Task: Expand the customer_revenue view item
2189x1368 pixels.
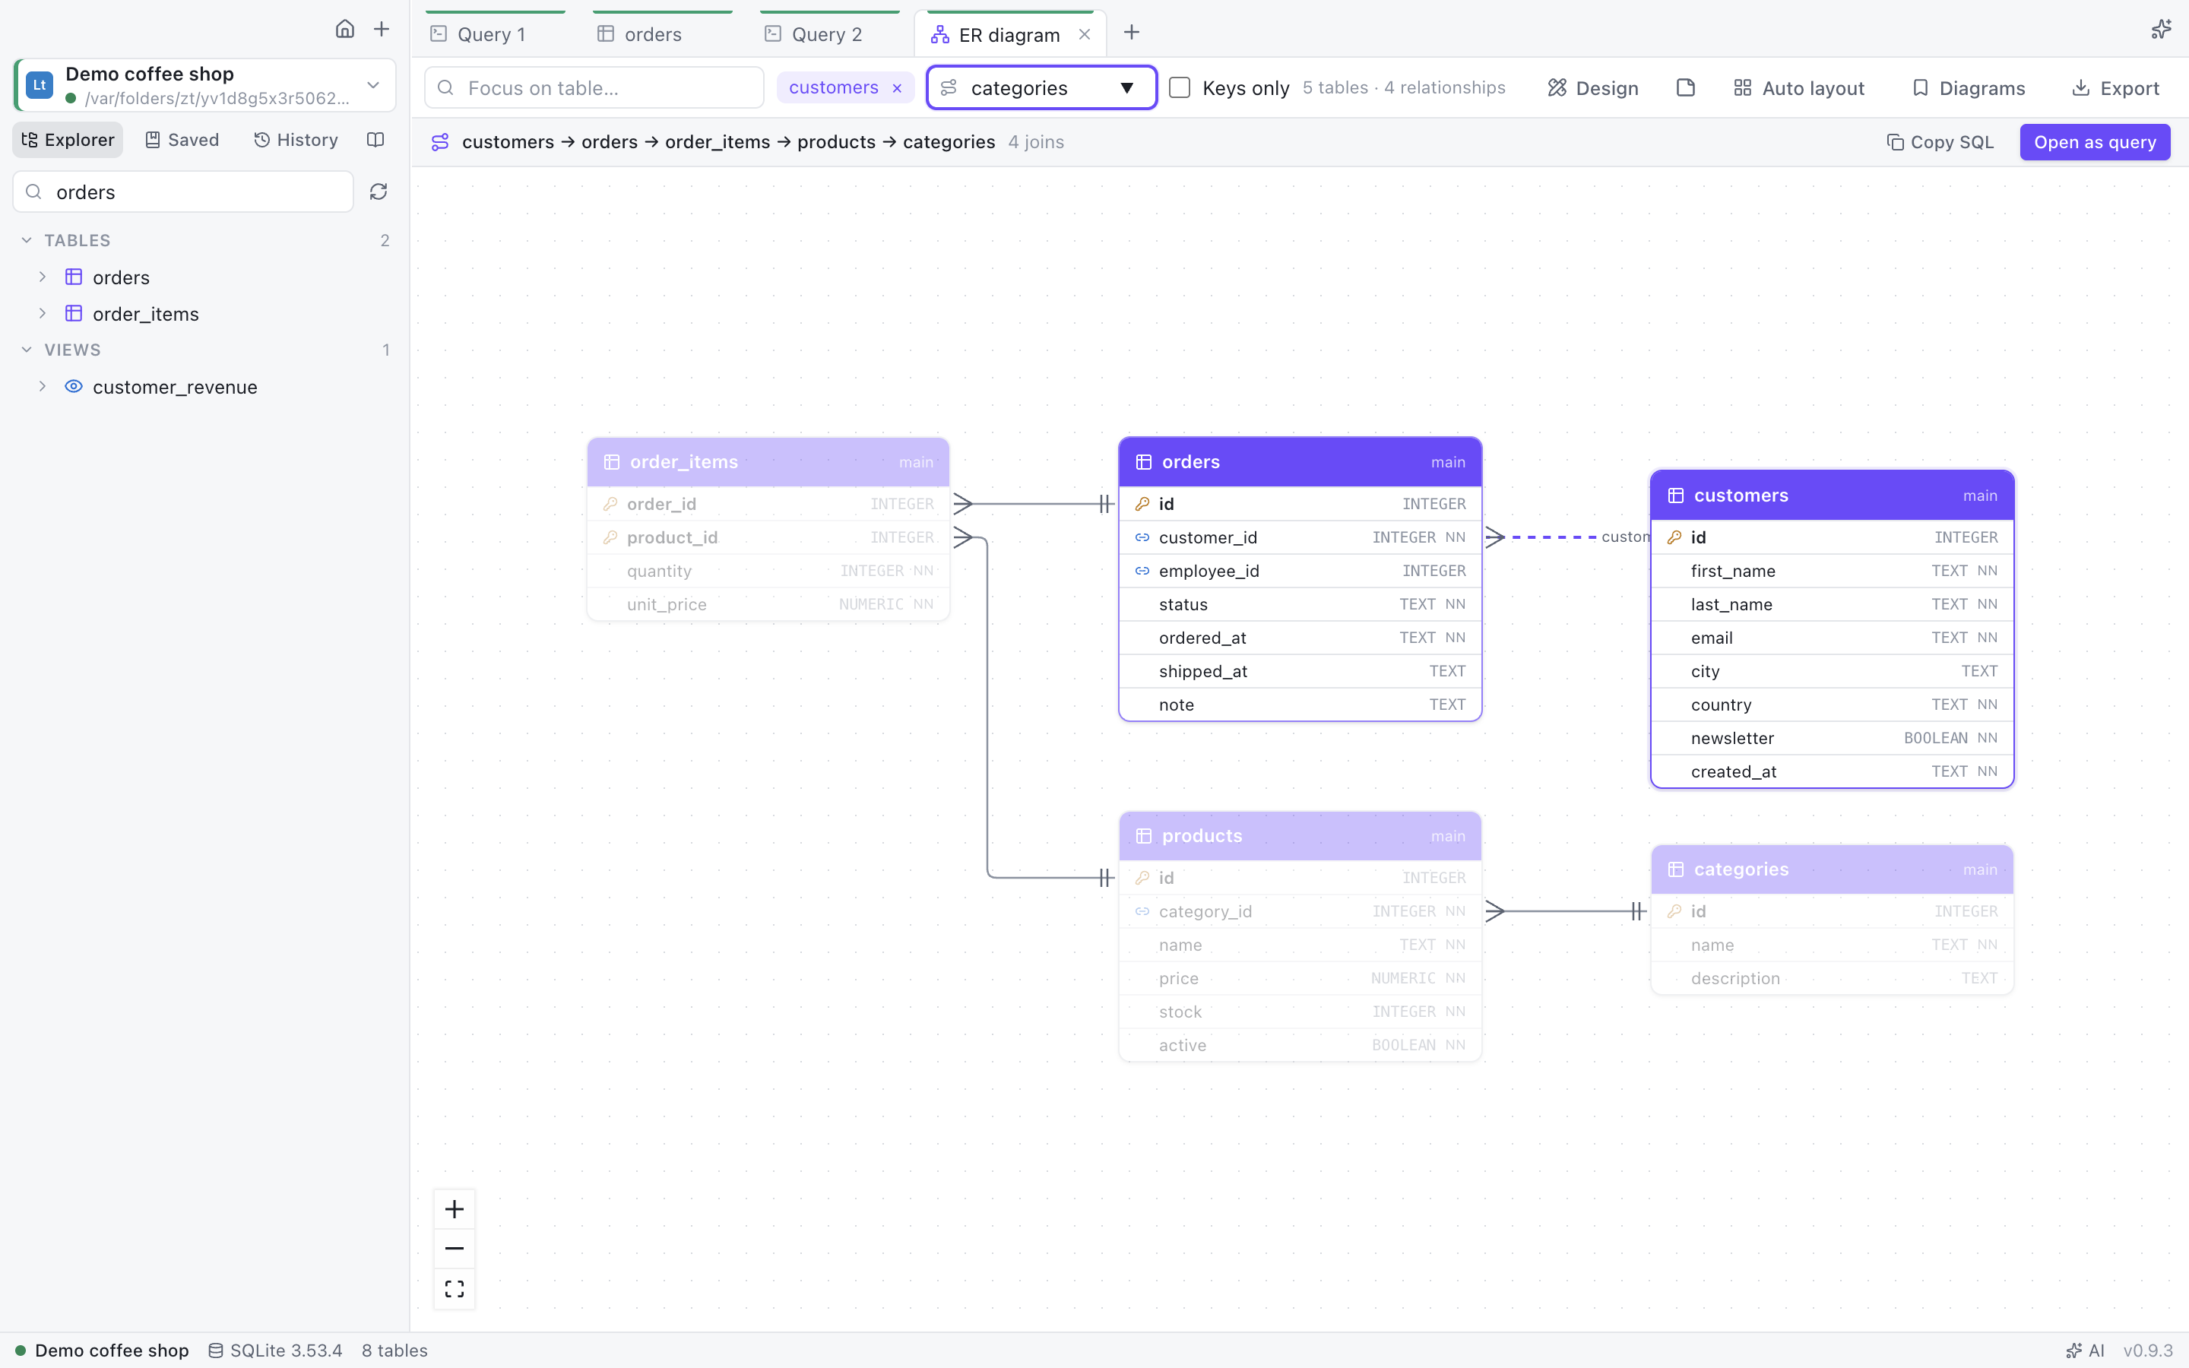Action: 42,386
